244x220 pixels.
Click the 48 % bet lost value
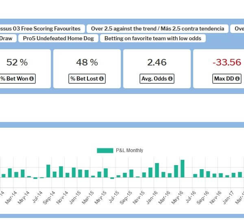(x=87, y=62)
